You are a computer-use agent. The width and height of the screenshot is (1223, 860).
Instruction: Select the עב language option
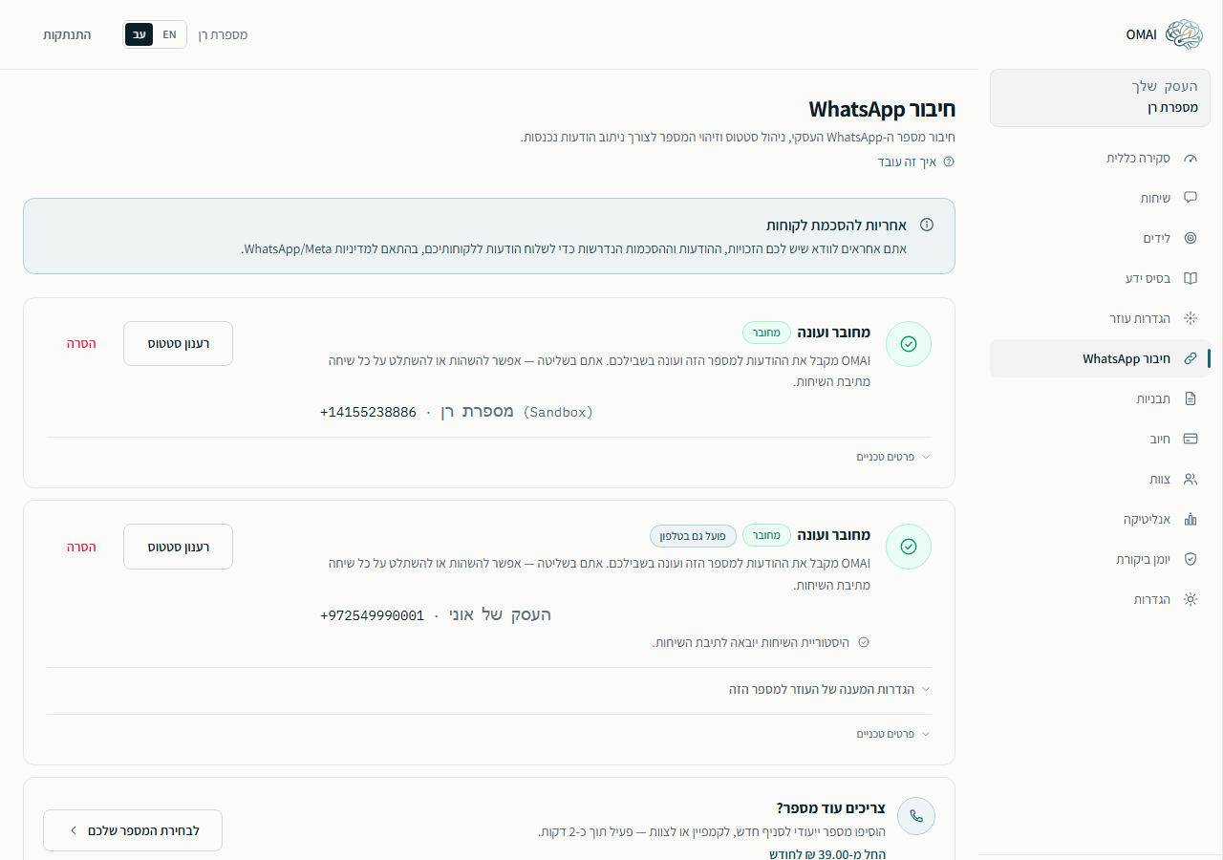point(139,34)
